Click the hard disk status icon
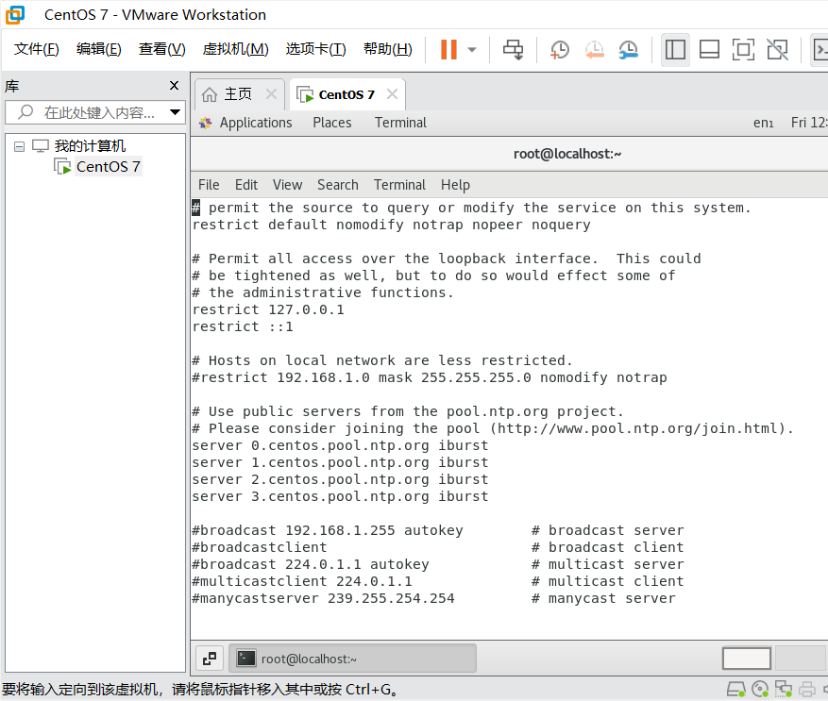Screen dimensions: 828x701 735,689
